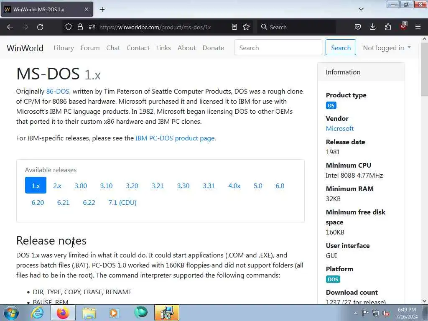Screen dimensions: 428x321
Task: Open the site permissions icon in address bar
Action: (x=92, y=27)
